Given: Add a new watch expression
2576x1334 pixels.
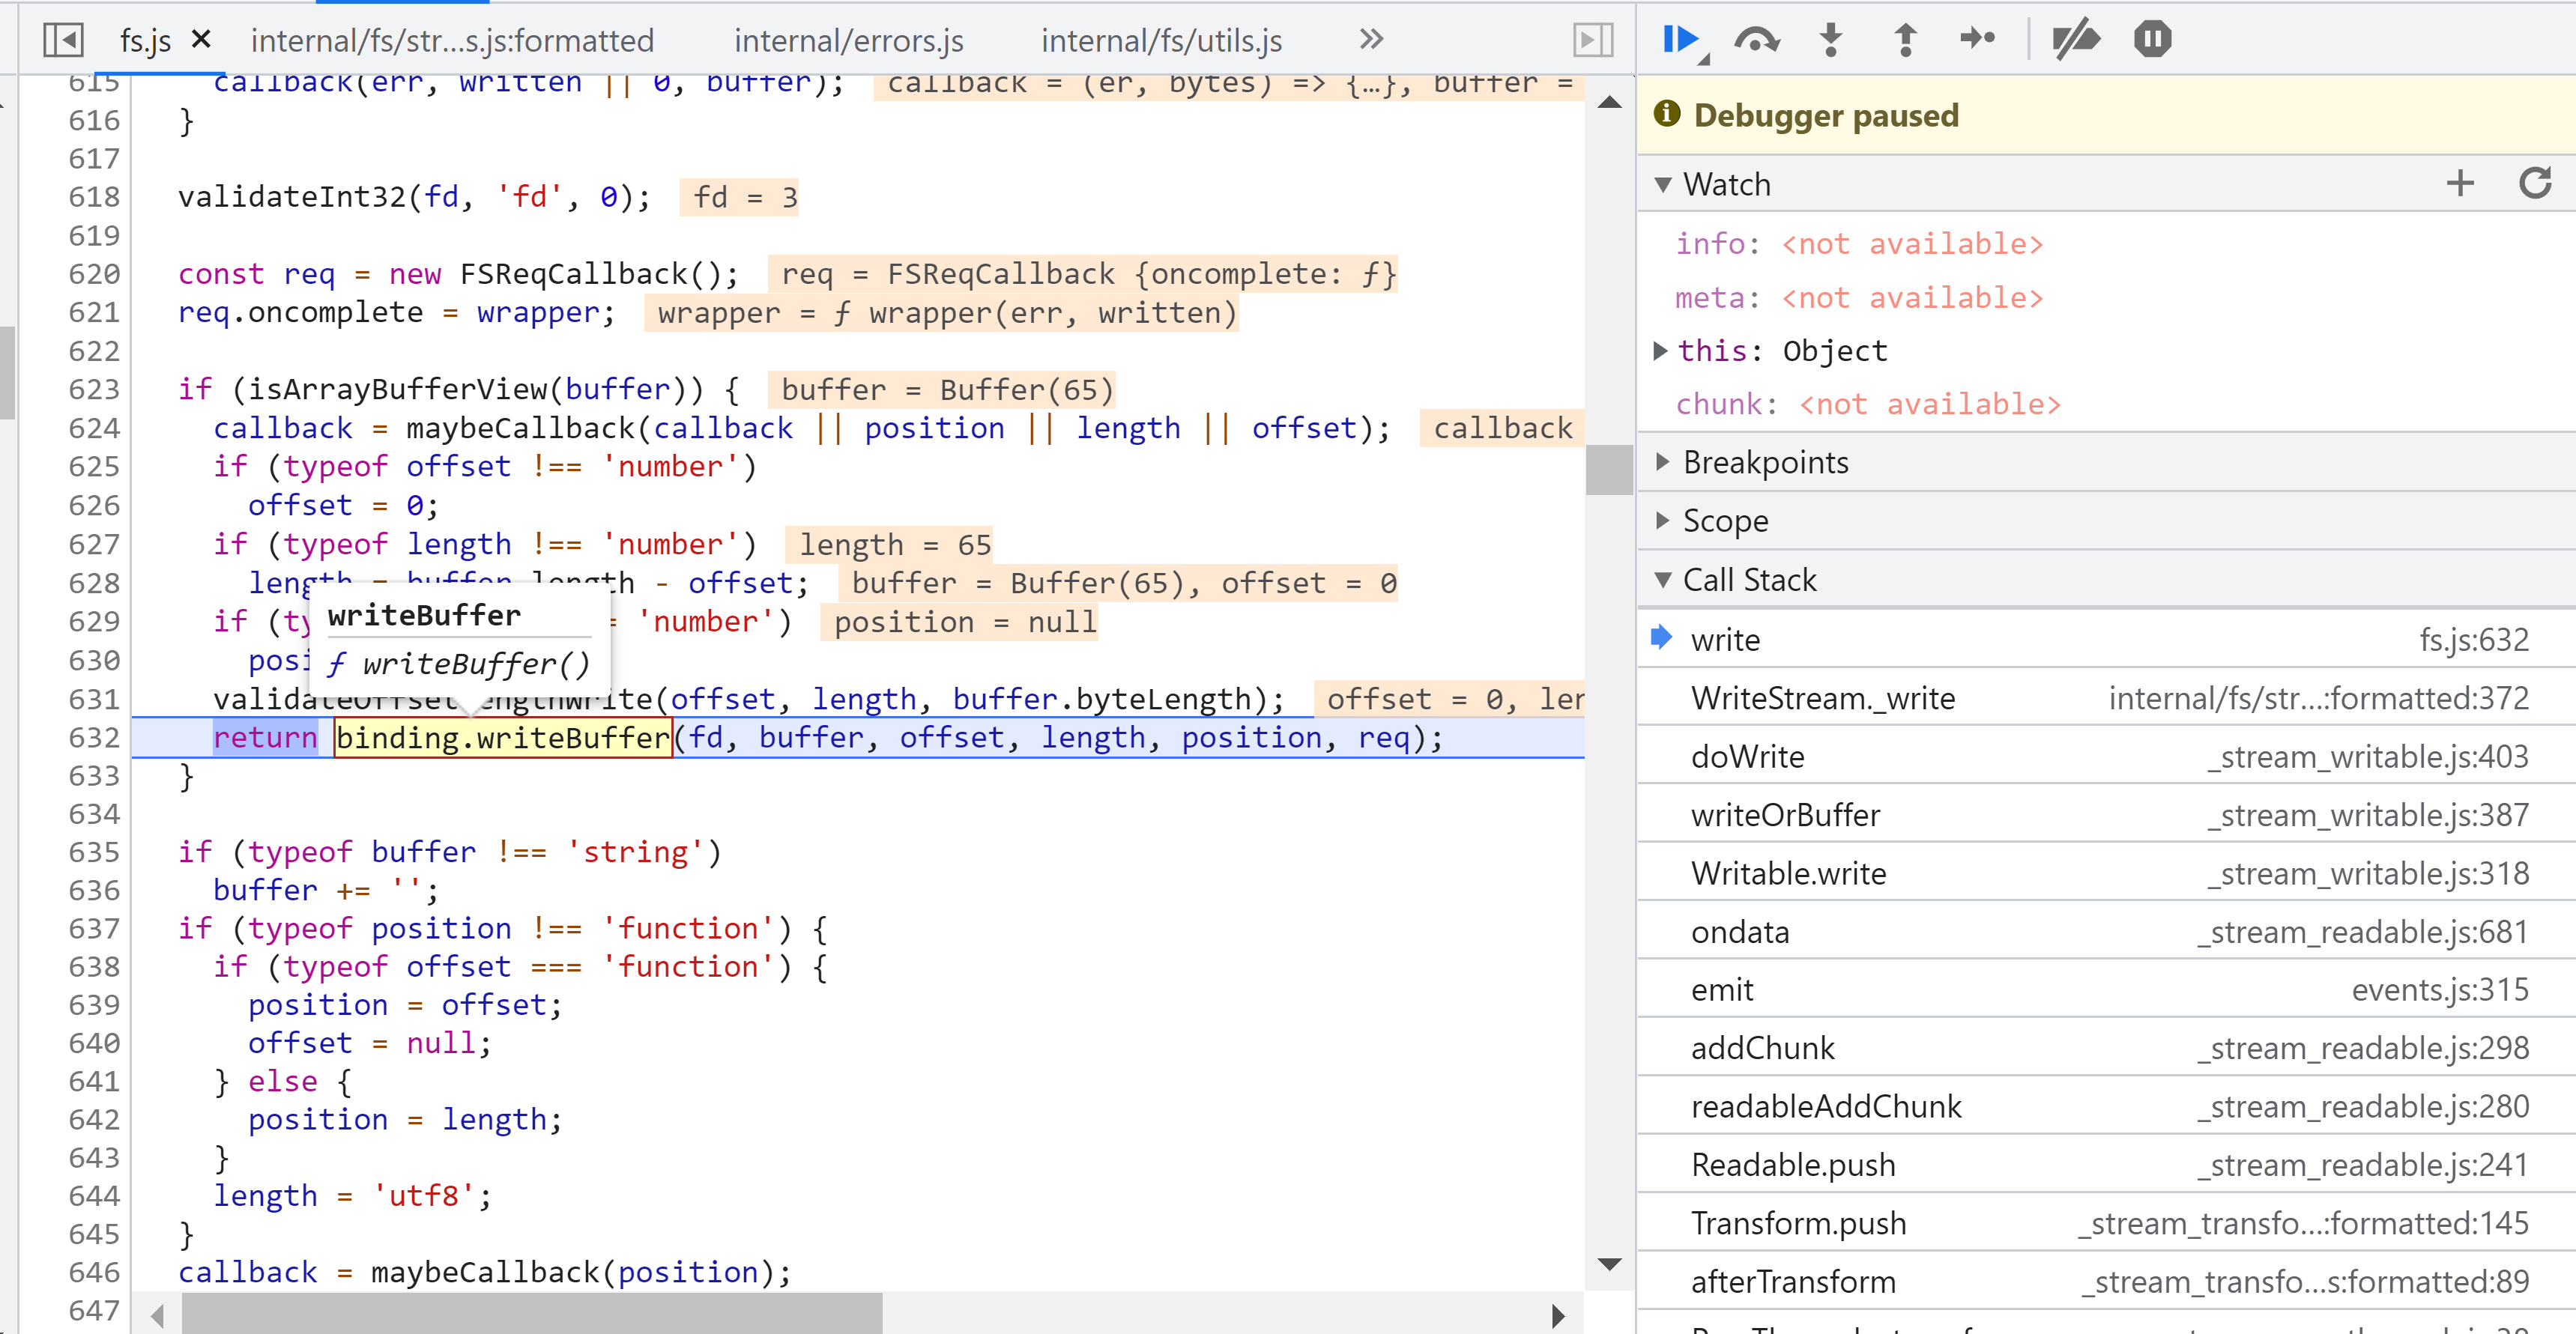Looking at the screenshot, I should pyautogui.click(x=2459, y=183).
